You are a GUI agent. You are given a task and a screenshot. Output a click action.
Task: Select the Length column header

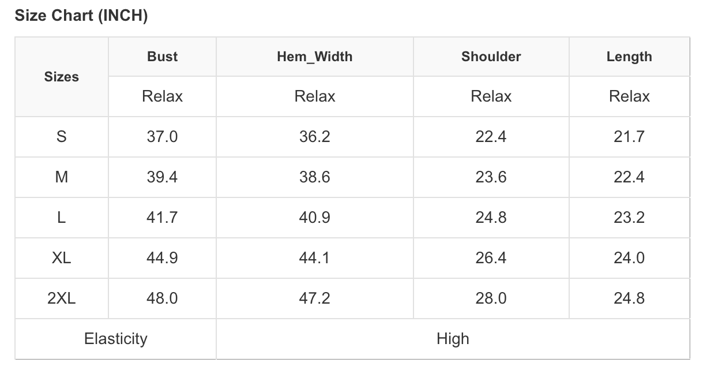point(629,57)
